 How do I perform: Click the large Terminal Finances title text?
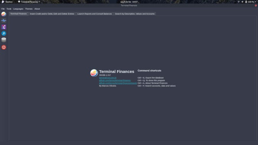pos(117,72)
